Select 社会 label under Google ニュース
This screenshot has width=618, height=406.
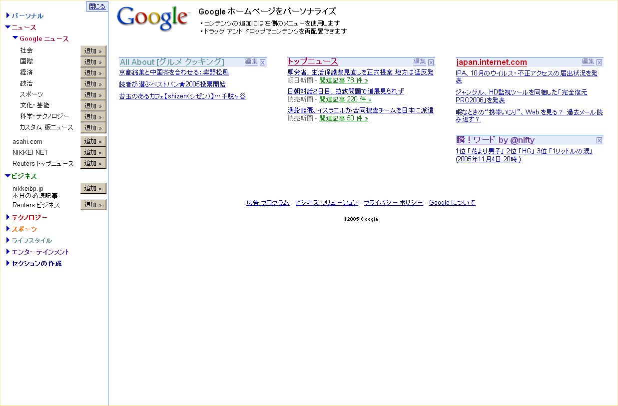click(x=26, y=50)
